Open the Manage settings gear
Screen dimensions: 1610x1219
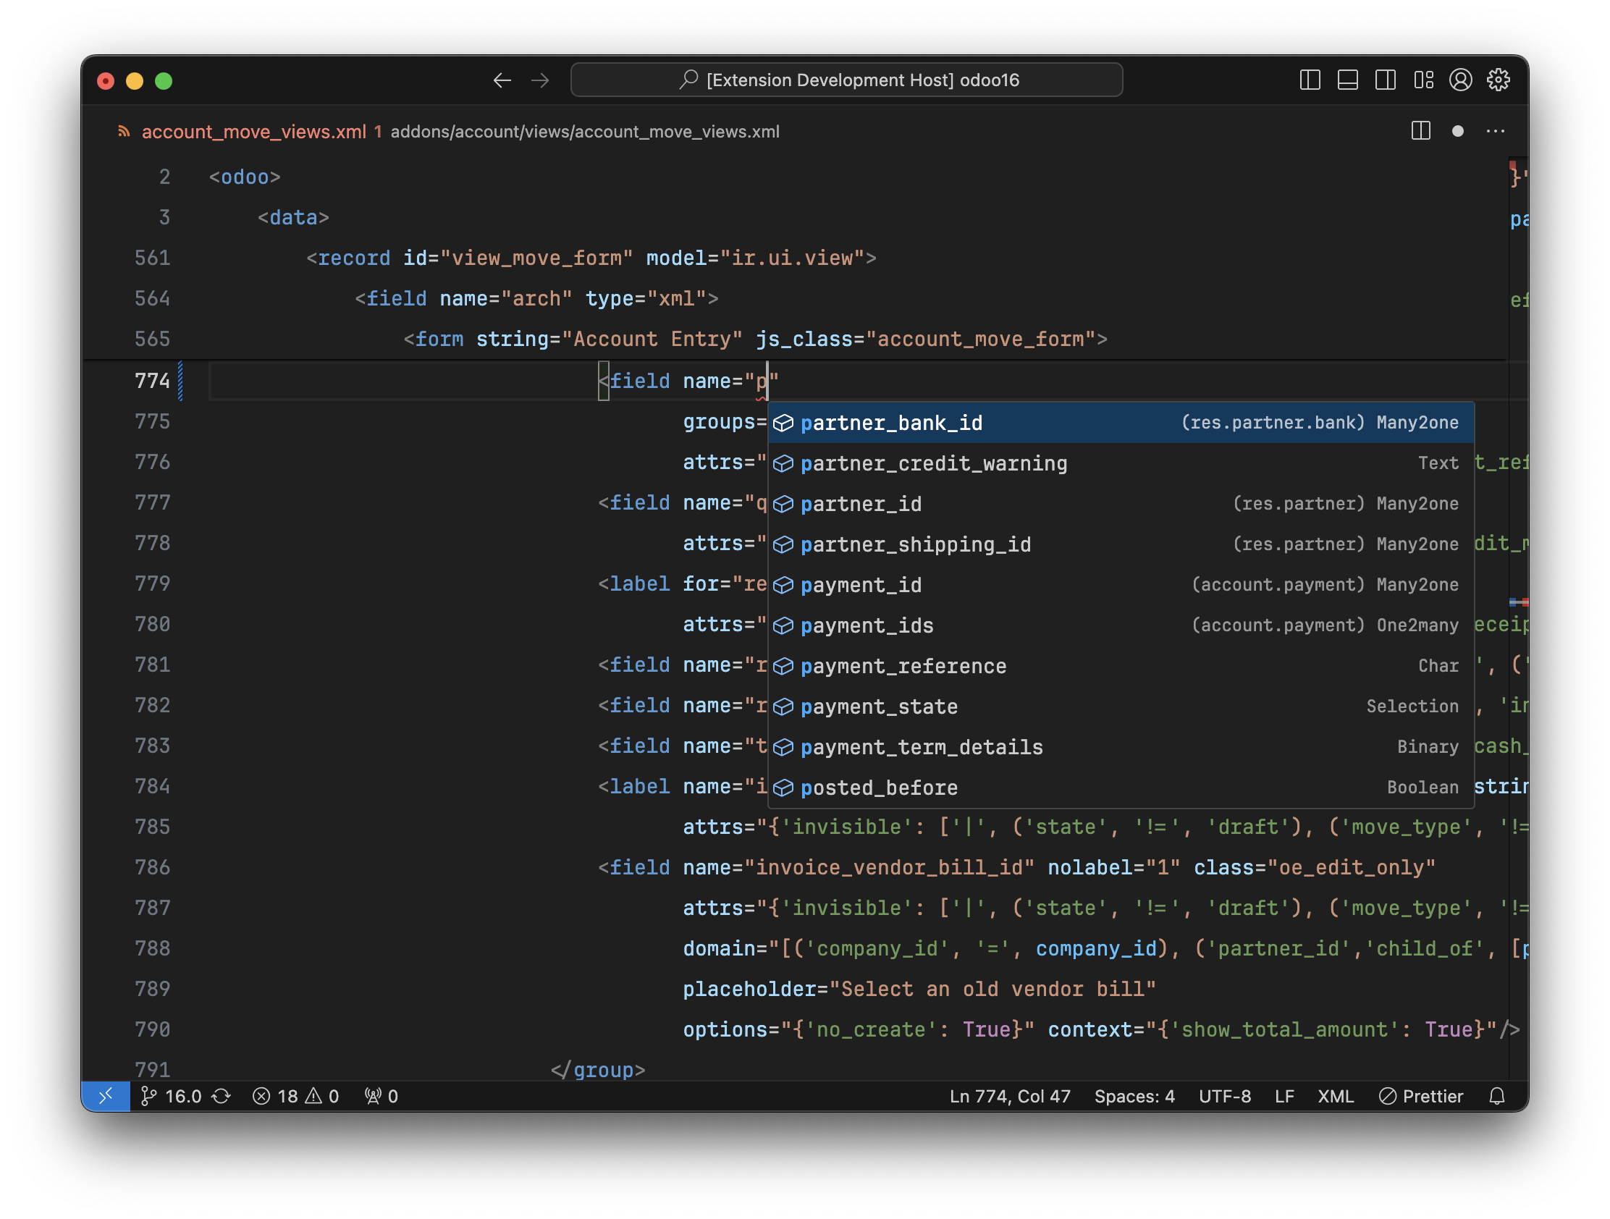(x=1498, y=80)
